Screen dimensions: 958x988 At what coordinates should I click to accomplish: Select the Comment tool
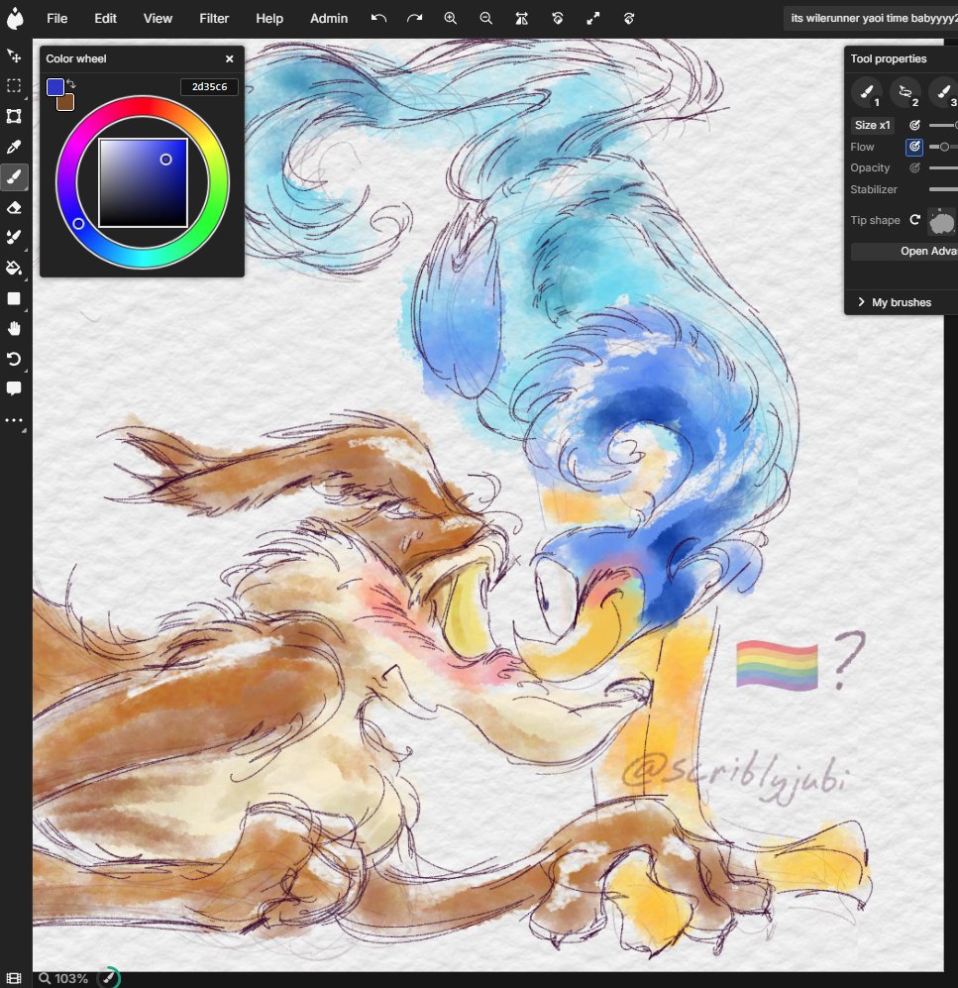tap(14, 388)
